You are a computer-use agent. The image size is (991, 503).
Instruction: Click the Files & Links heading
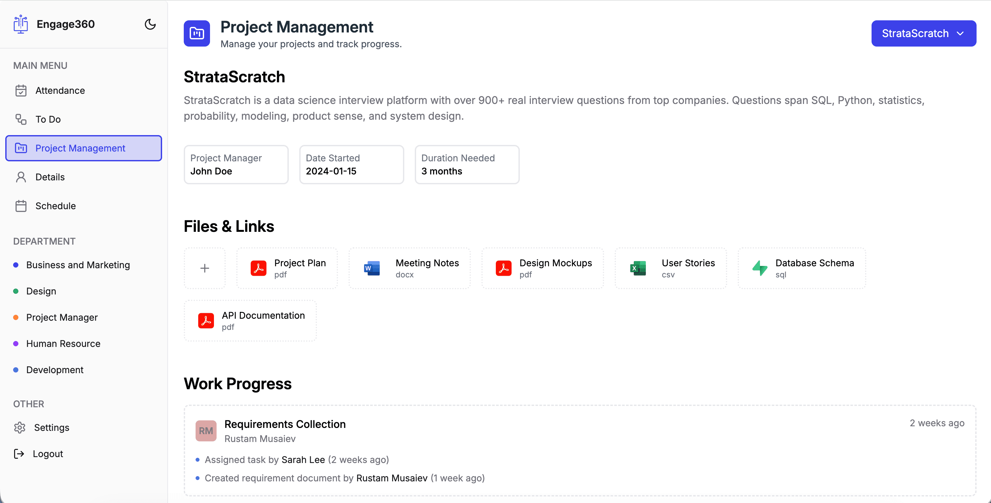pyautogui.click(x=229, y=226)
